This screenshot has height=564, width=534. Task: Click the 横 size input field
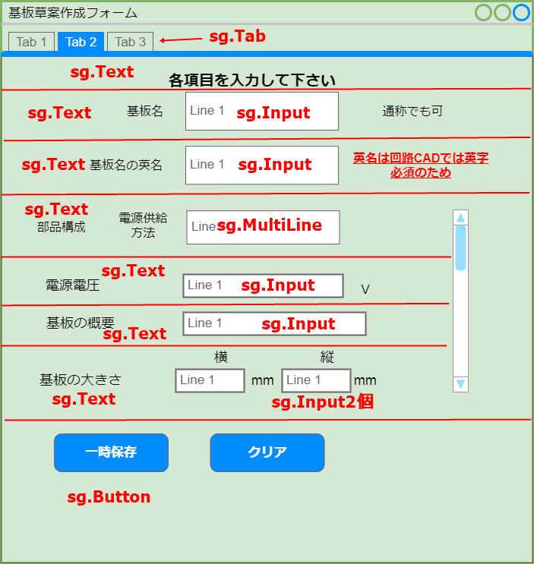pyautogui.click(x=210, y=380)
